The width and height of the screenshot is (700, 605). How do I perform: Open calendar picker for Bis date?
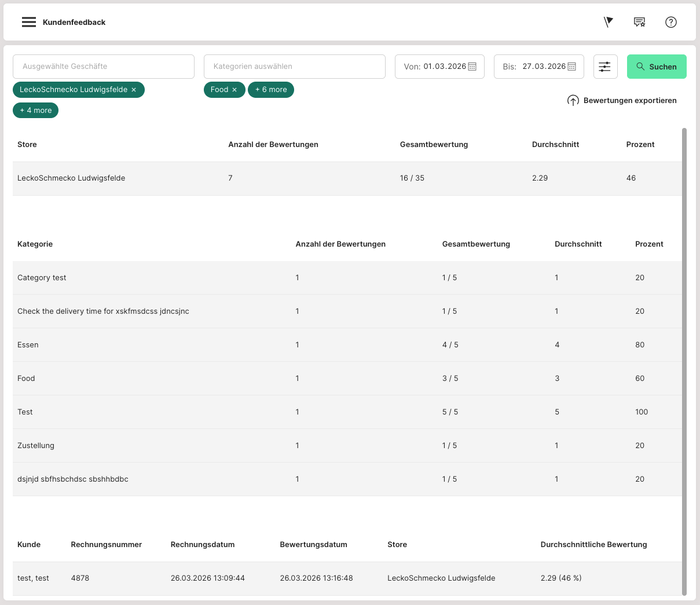(571, 67)
